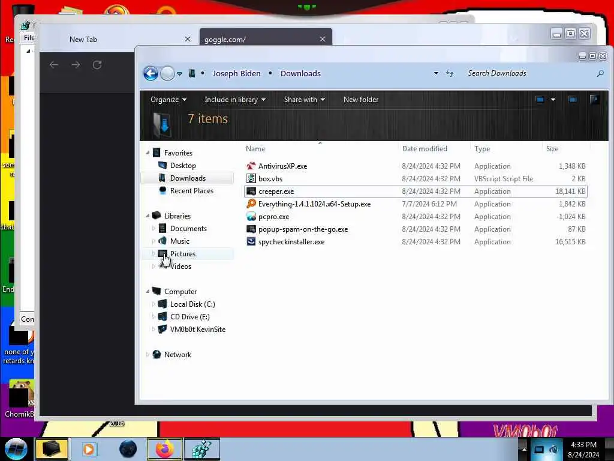Click the browser forward arrow

pos(76,65)
